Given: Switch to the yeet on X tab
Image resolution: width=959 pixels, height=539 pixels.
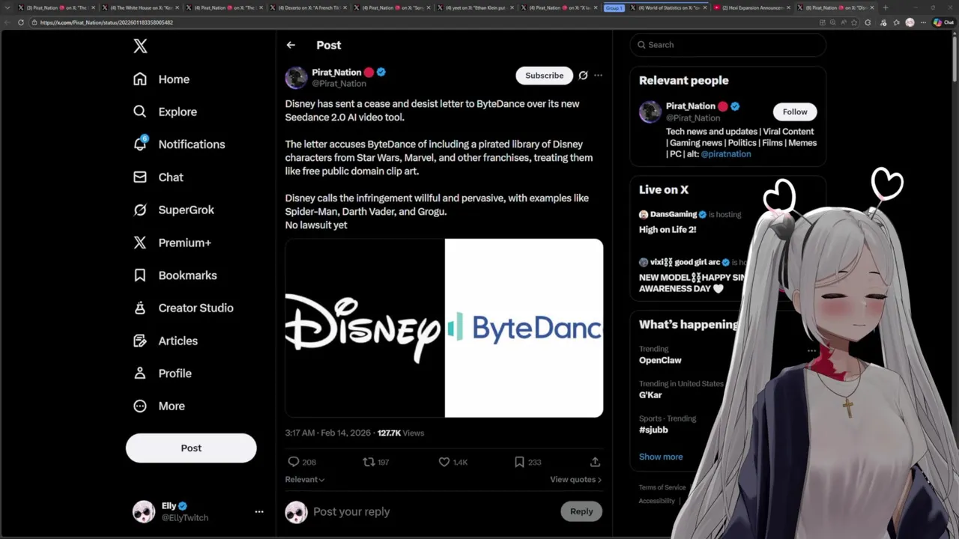Looking at the screenshot, I should [474, 7].
